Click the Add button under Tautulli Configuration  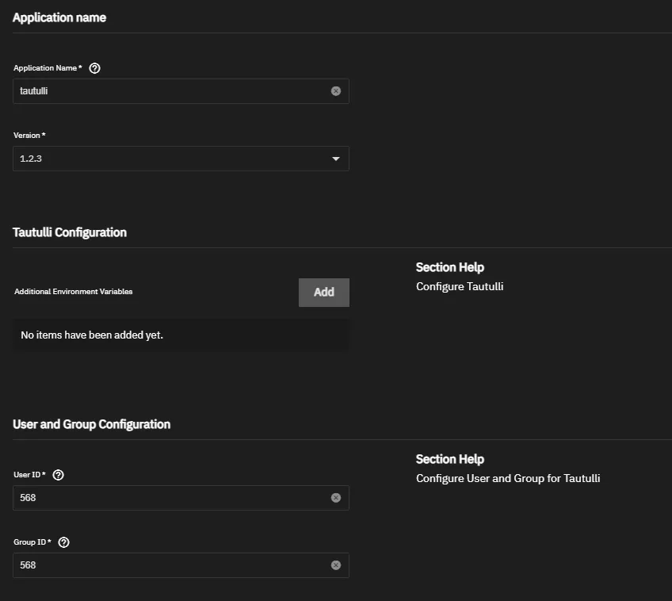[x=323, y=292]
